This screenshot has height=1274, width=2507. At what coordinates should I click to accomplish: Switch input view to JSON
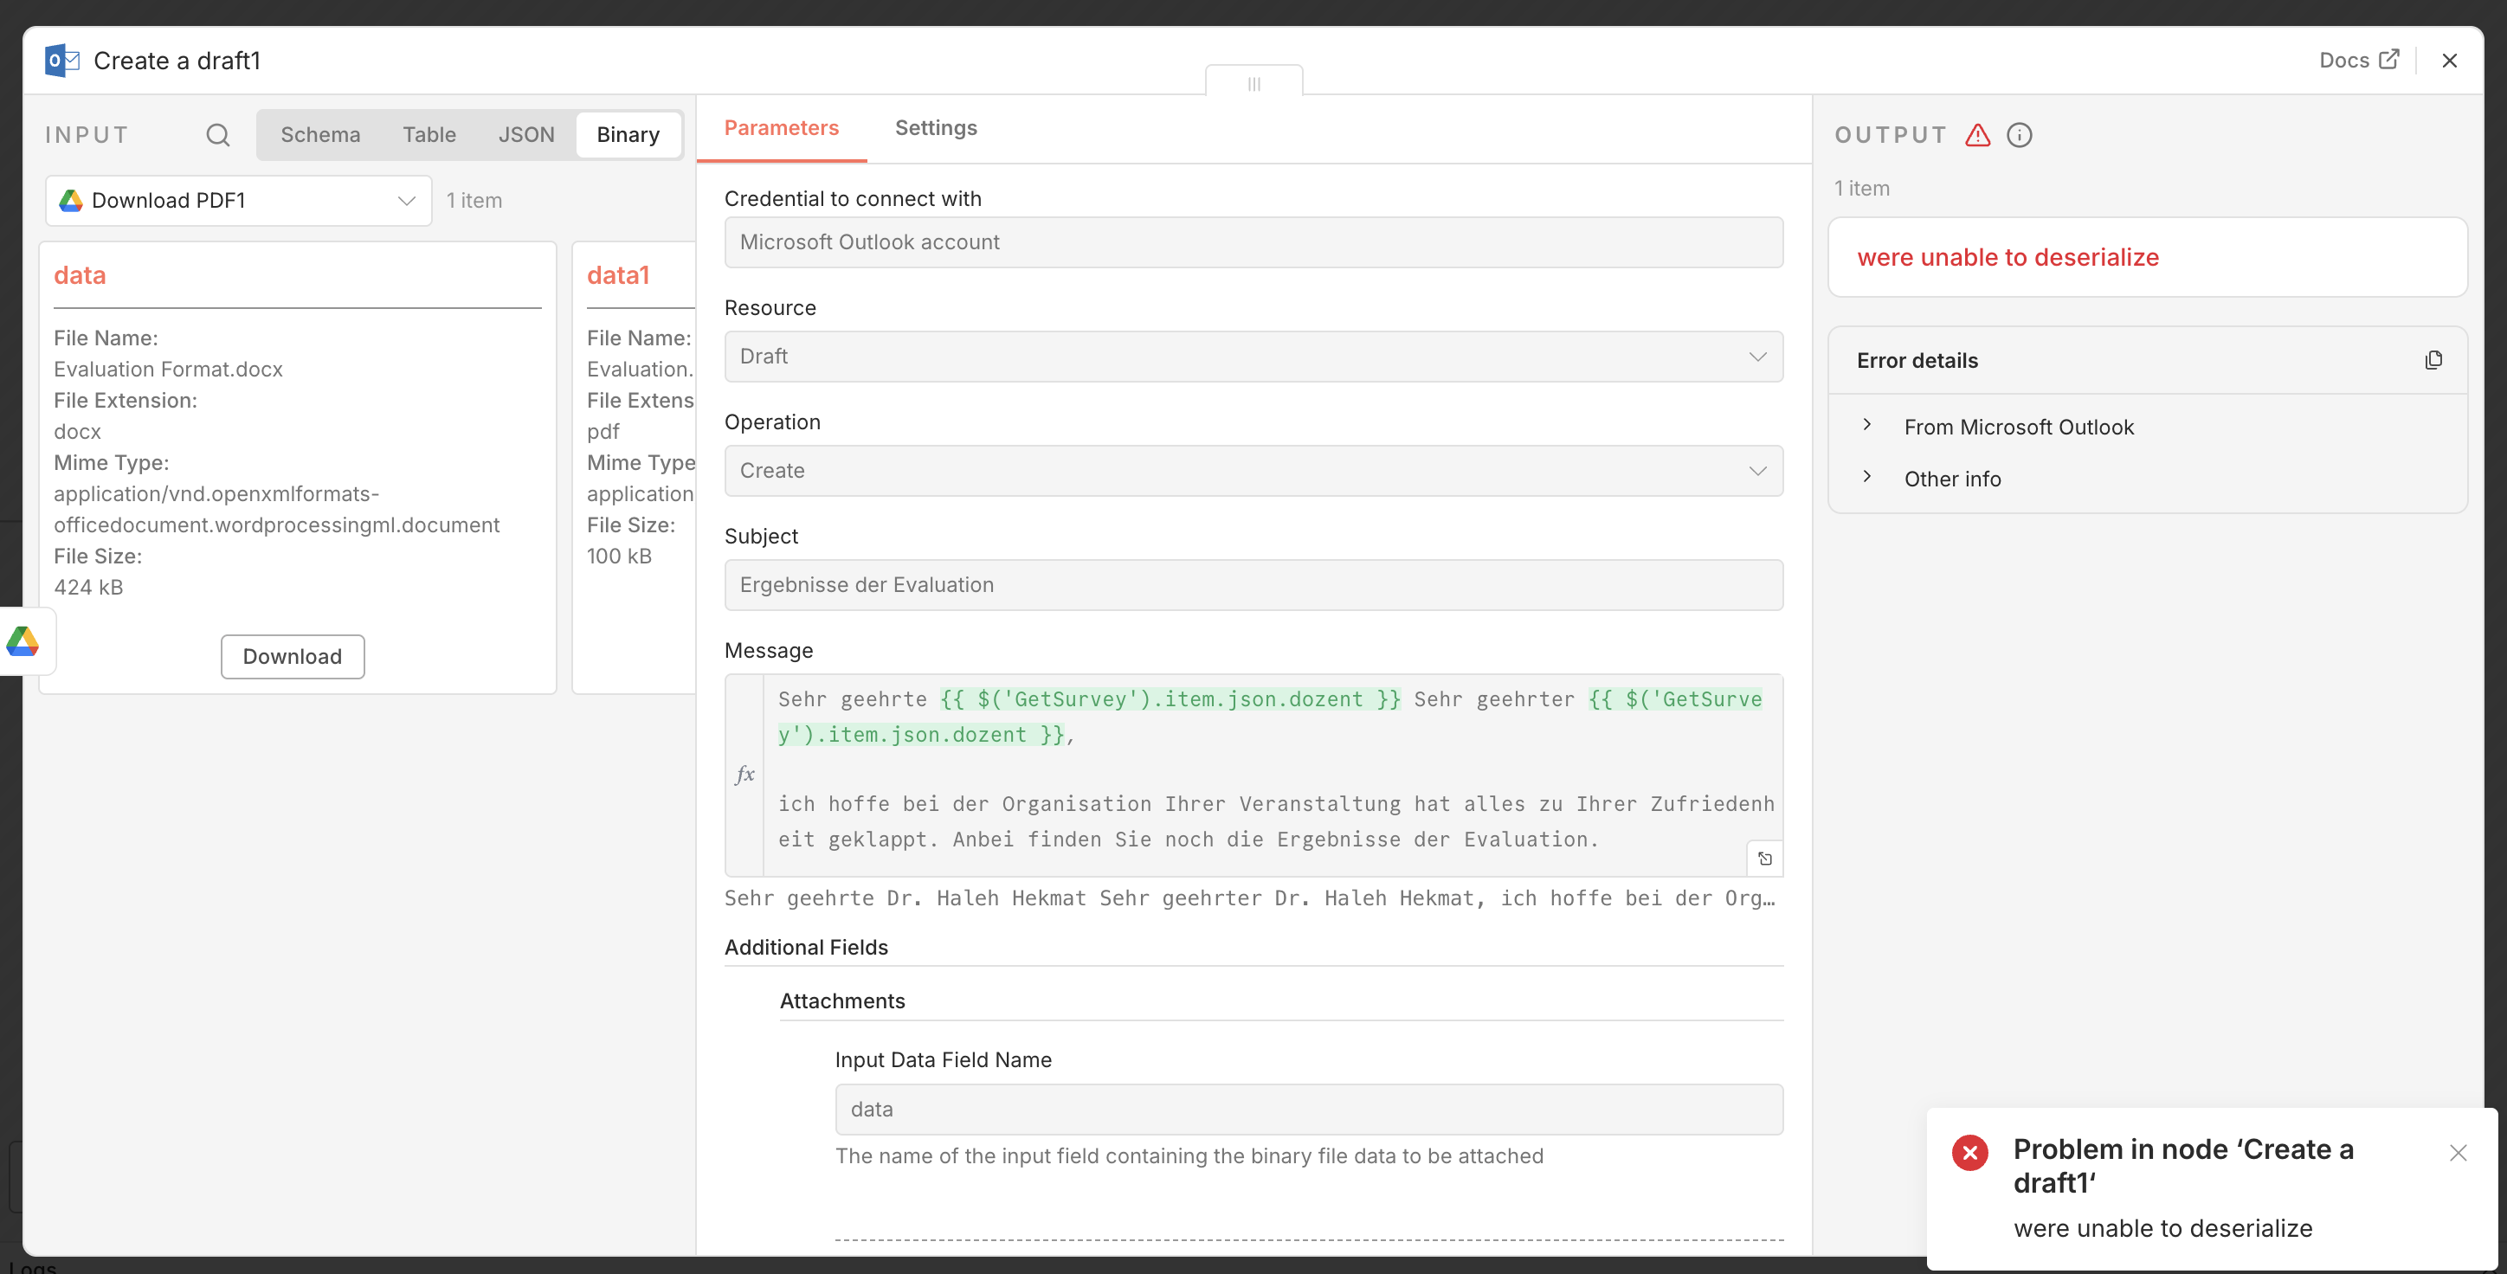[x=525, y=134]
